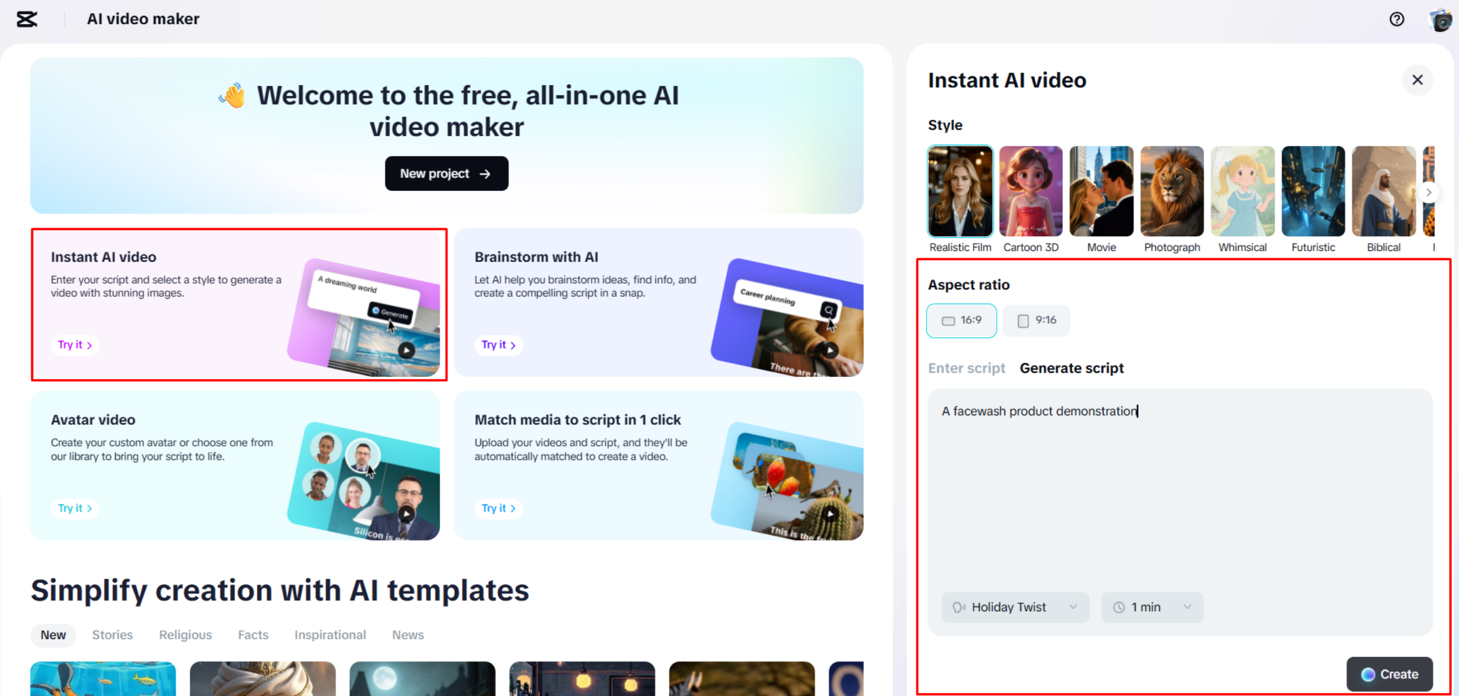Start a New project
The image size is (1459, 696).
446,173
